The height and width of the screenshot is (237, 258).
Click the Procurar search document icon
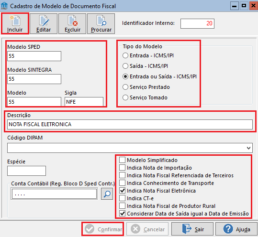[101, 21]
